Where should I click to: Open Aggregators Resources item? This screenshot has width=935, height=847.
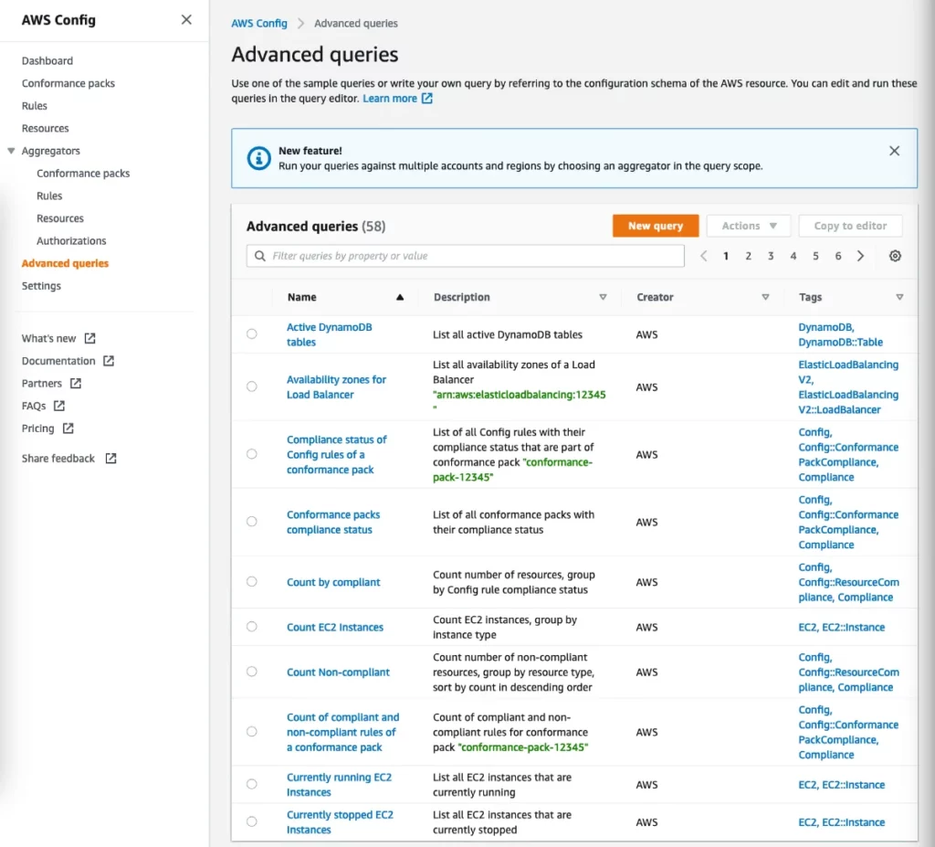[60, 218]
